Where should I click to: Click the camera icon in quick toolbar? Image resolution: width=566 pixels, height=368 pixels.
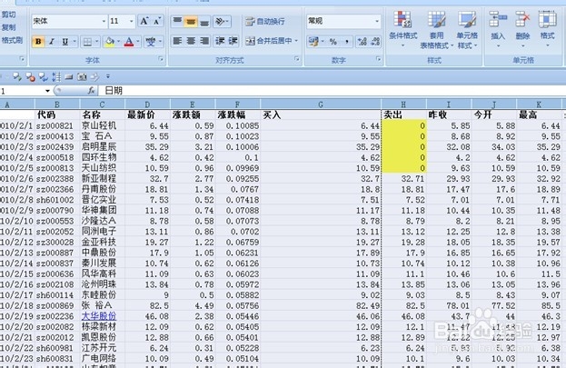(x=83, y=76)
